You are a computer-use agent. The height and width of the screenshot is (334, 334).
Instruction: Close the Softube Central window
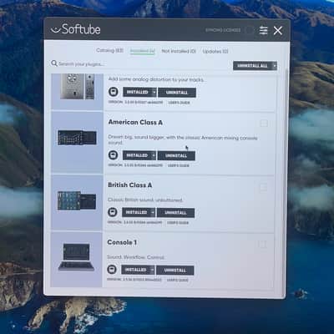[x=278, y=30]
